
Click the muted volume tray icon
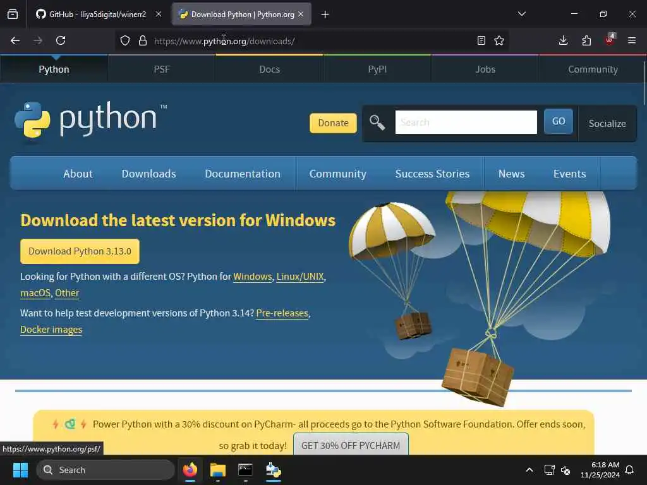(565, 470)
